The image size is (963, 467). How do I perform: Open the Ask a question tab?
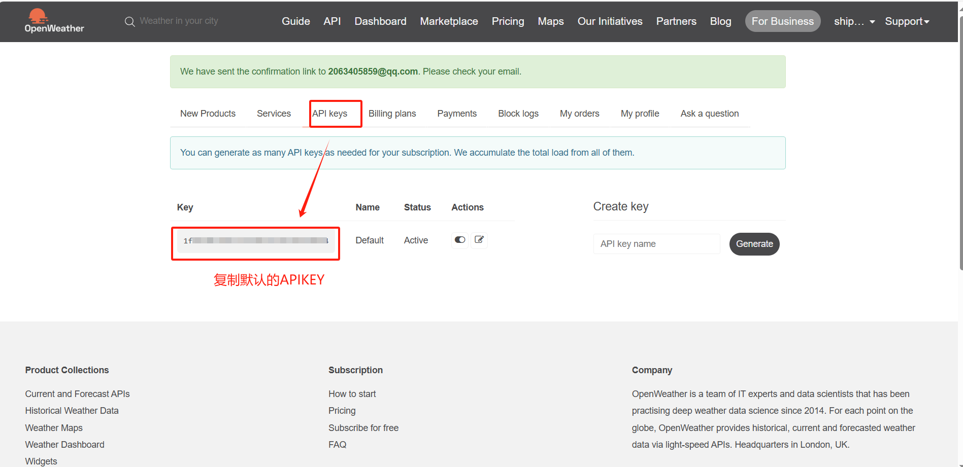pos(709,114)
